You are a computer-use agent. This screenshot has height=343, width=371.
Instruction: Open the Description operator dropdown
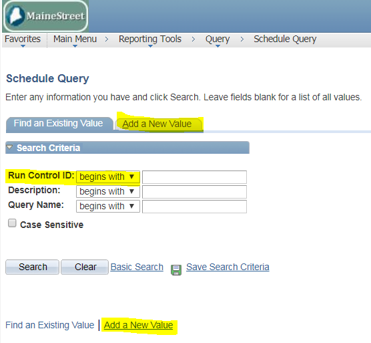tap(108, 191)
